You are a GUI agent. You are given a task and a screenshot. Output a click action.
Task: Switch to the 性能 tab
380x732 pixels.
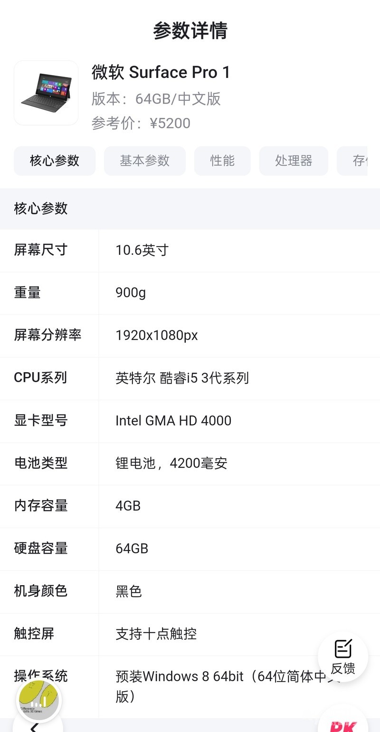coord(222,161)
